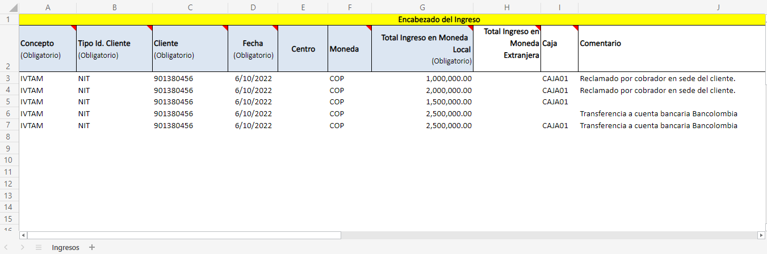The width and height of the screenshot is (767, 254).
Task: Click the red comment marker on Concepto header
Action: 74,28
